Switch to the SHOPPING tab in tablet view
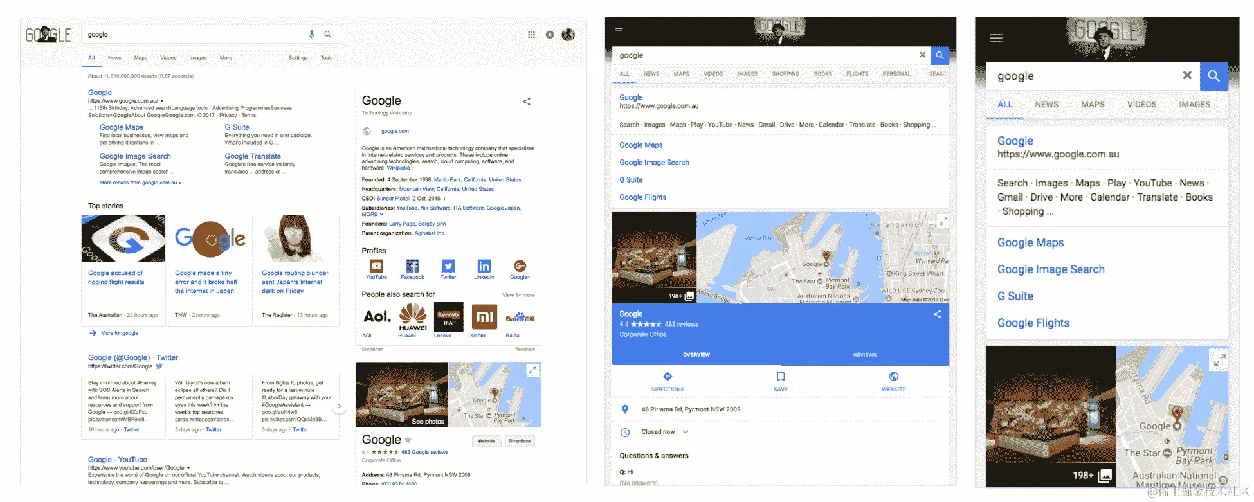This screenshot has width=1254, height=502. (x=786, y=74)
